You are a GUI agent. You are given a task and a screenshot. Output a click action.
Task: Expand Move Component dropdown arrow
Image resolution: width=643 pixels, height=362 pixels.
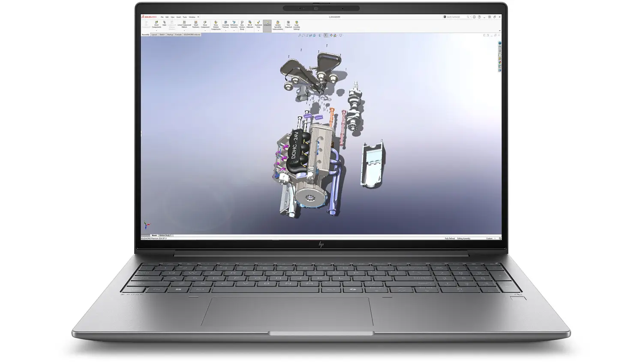point(205,30)
